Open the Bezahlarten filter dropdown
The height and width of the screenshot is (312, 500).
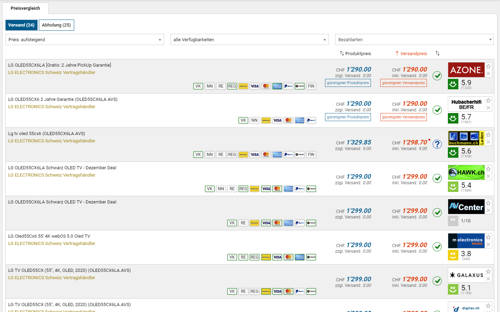click(x=414, y=39)
